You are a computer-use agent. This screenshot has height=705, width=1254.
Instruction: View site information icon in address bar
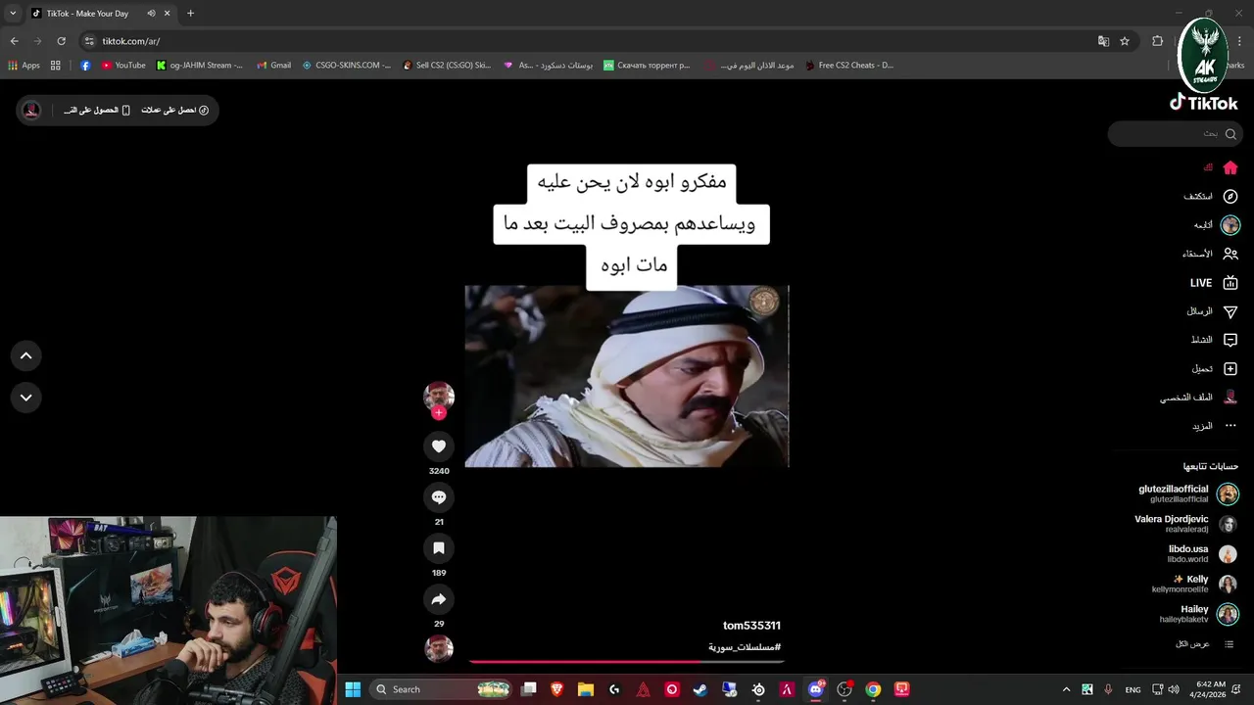(x=89, y=41)
